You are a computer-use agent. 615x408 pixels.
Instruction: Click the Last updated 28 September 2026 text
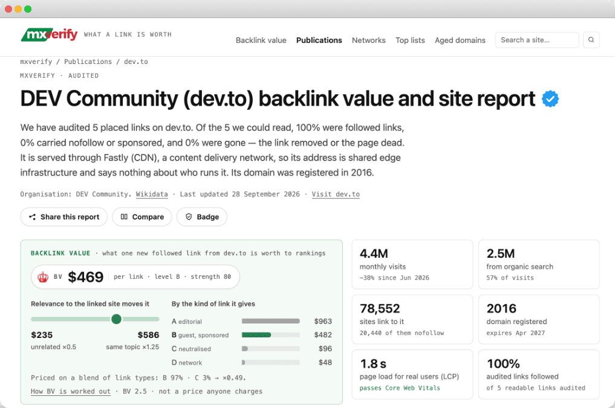pyautogui.click(x=239, y=194)
